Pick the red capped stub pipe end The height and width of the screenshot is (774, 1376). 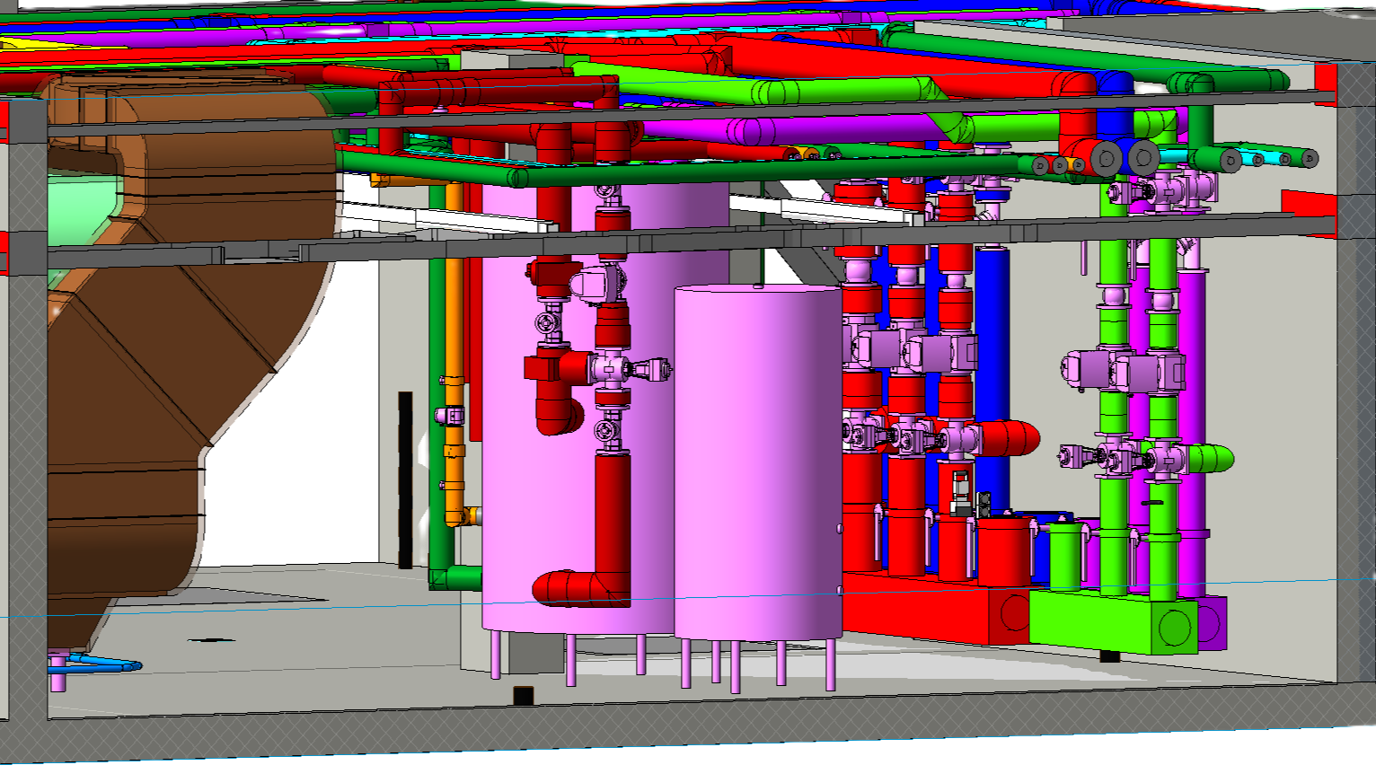pyautogui.click(x=1010, y=438)
